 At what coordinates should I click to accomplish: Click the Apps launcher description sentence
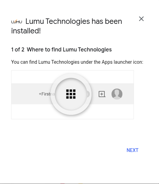click(77, 62)
